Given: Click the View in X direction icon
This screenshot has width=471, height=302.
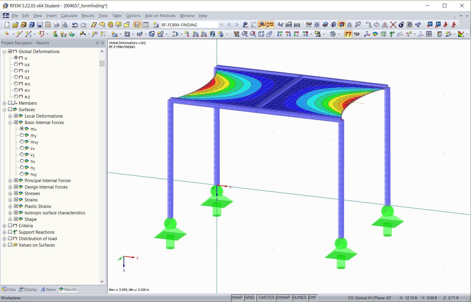Looking at the screenshot, I should pos(280,34).
